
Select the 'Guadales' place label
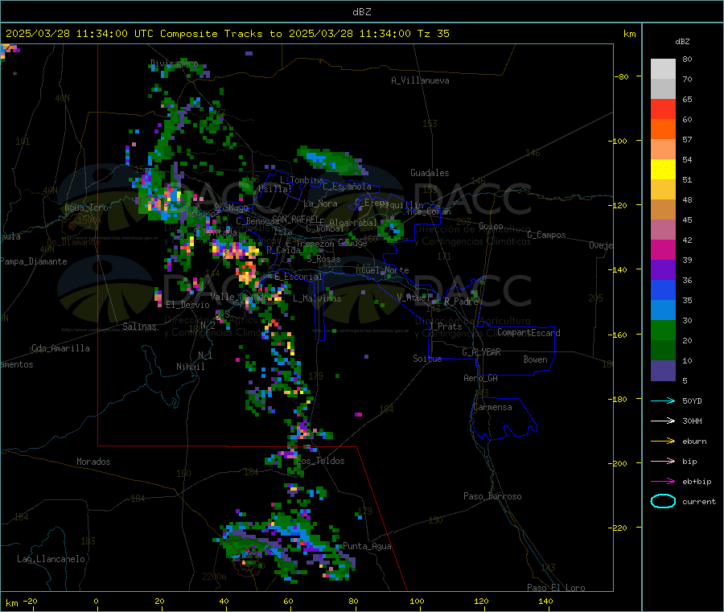tap(430, 173)
